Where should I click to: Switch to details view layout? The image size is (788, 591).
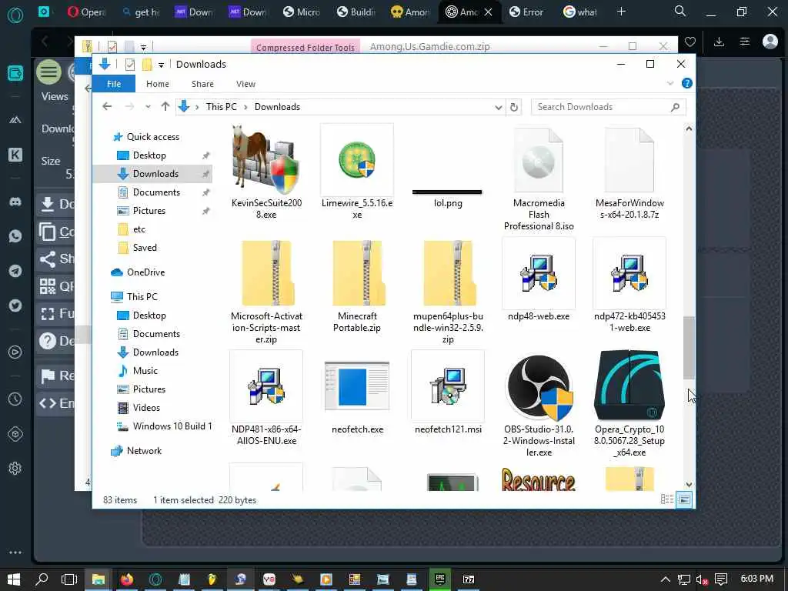click(x=667, y=499)
